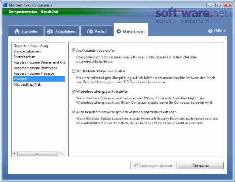This screenshot has height=182, width=235.
Task: Click the gear icon on Einstellungen tab
Action: 119,31
